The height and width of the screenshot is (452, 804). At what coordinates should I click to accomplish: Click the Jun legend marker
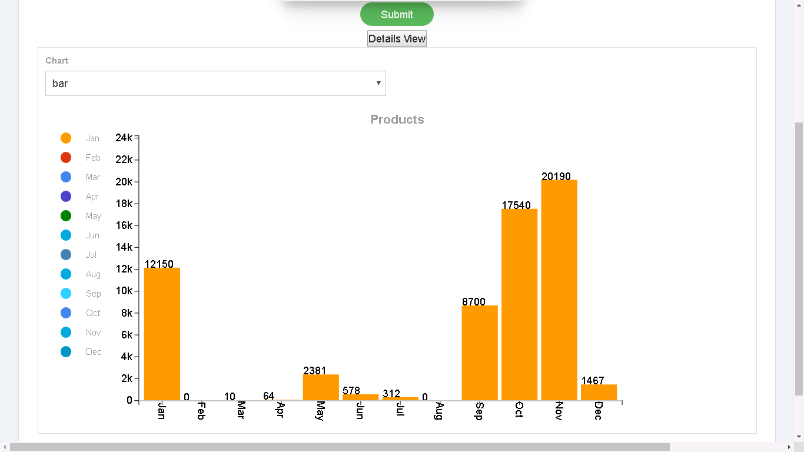65,235
